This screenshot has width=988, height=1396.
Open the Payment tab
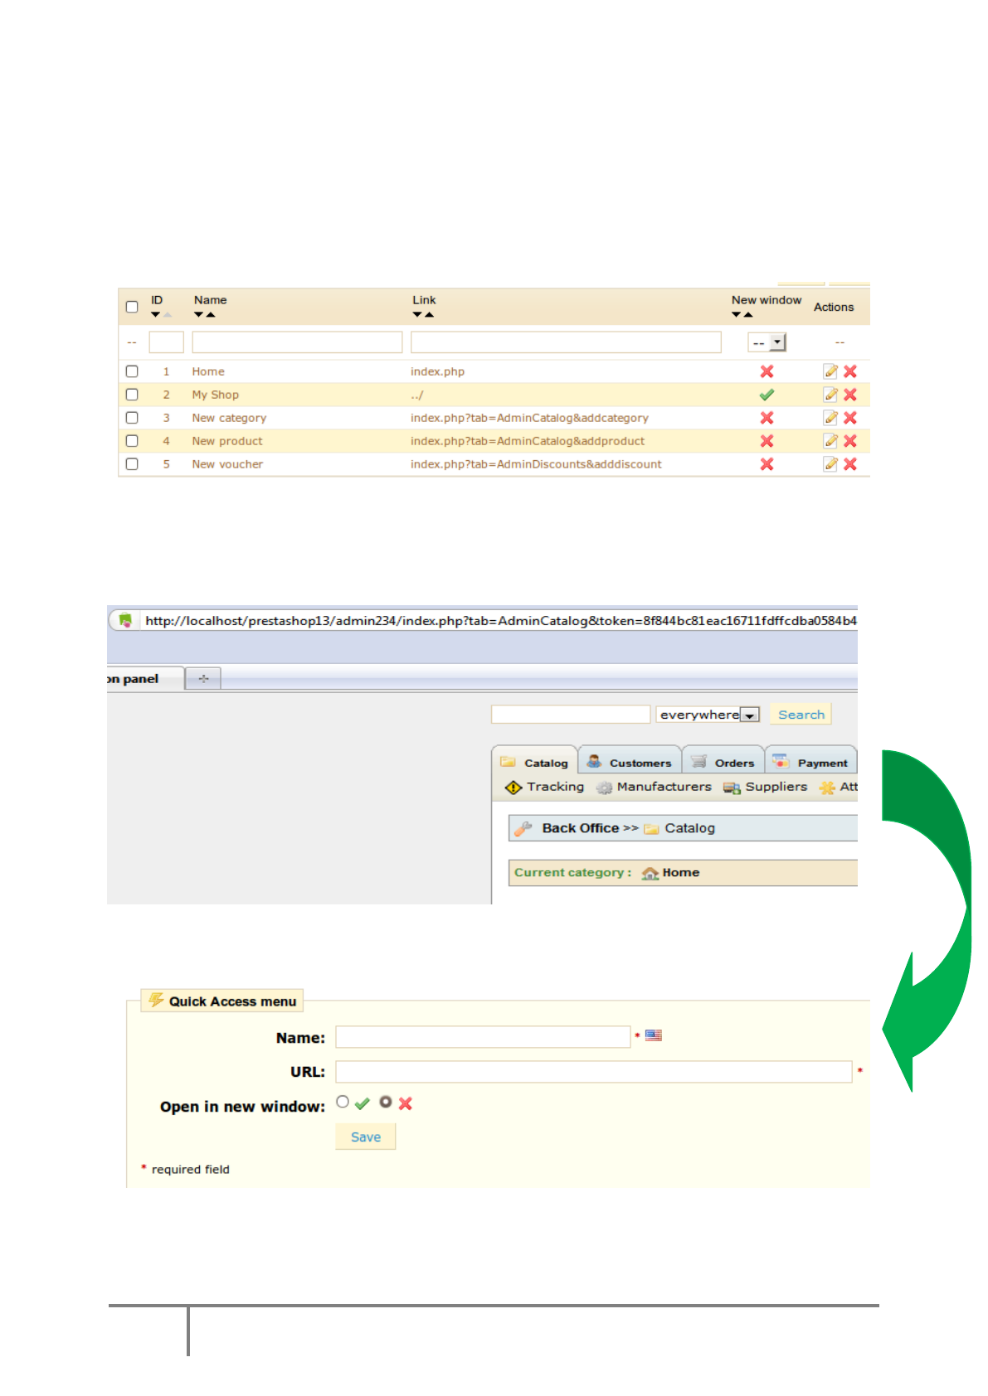tap(811, 762)
